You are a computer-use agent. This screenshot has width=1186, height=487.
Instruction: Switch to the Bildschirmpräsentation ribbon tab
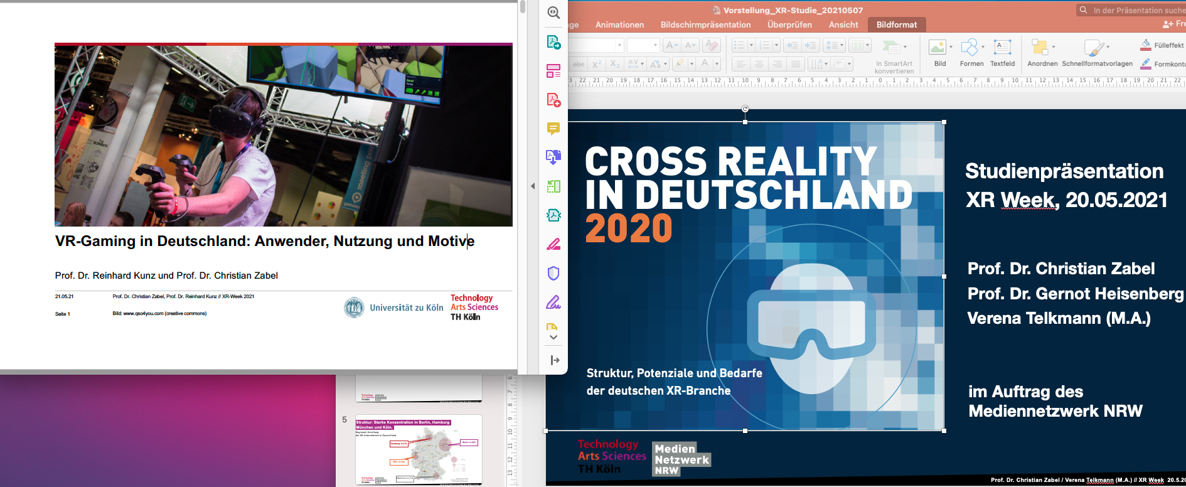(706, 24)
